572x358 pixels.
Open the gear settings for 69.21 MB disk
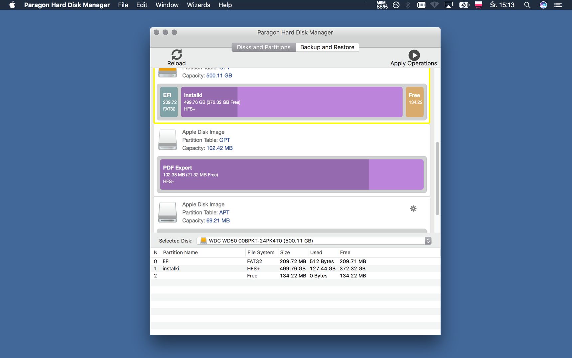pyautogui.click(x=413, y=208)
